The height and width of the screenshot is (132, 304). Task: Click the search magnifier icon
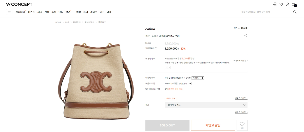295,12
